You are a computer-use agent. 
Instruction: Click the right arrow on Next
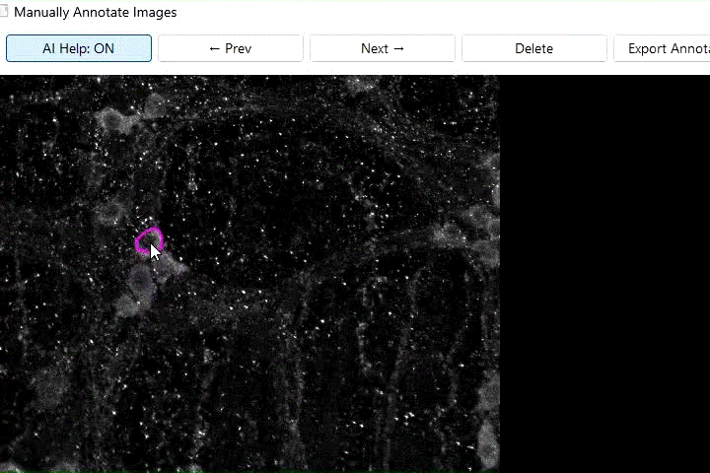pyautogui.click(x=398, y=48)
